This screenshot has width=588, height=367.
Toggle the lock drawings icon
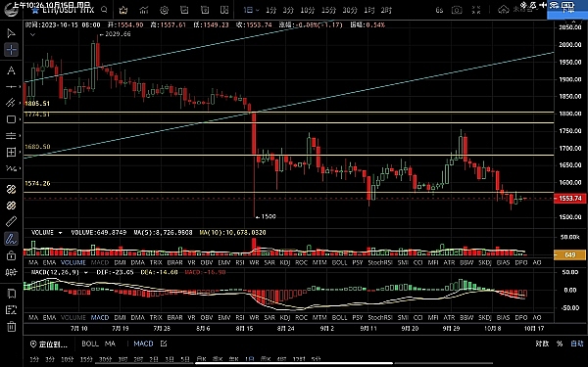pyautogui.click(x=11, y=255)
